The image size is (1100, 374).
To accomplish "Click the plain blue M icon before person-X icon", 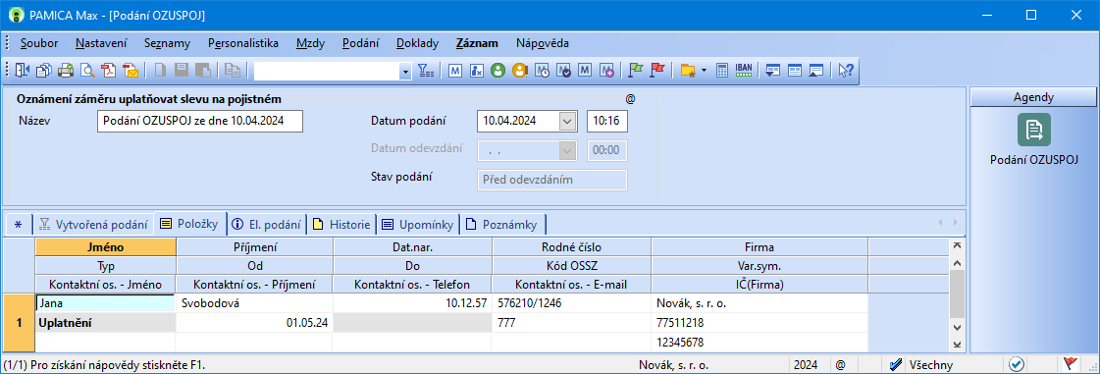I will click(x=455, y=70).
